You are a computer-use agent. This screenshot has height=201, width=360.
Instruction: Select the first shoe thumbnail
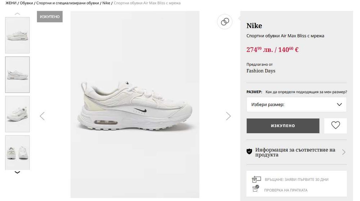17,35
